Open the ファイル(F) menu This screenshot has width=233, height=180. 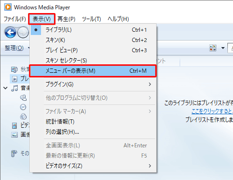(x=15, y=19)
